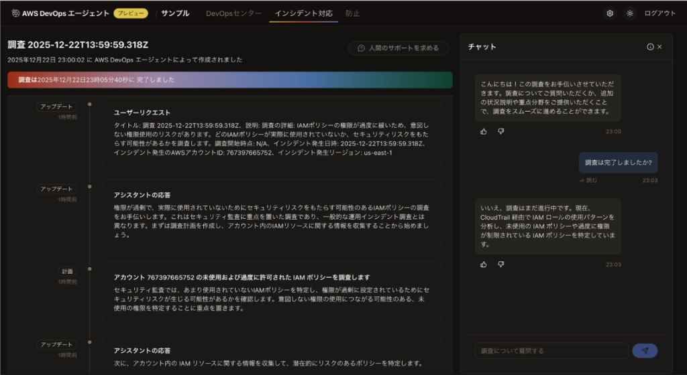Toggle light/dark theme with sun icon

click(629, 13)
